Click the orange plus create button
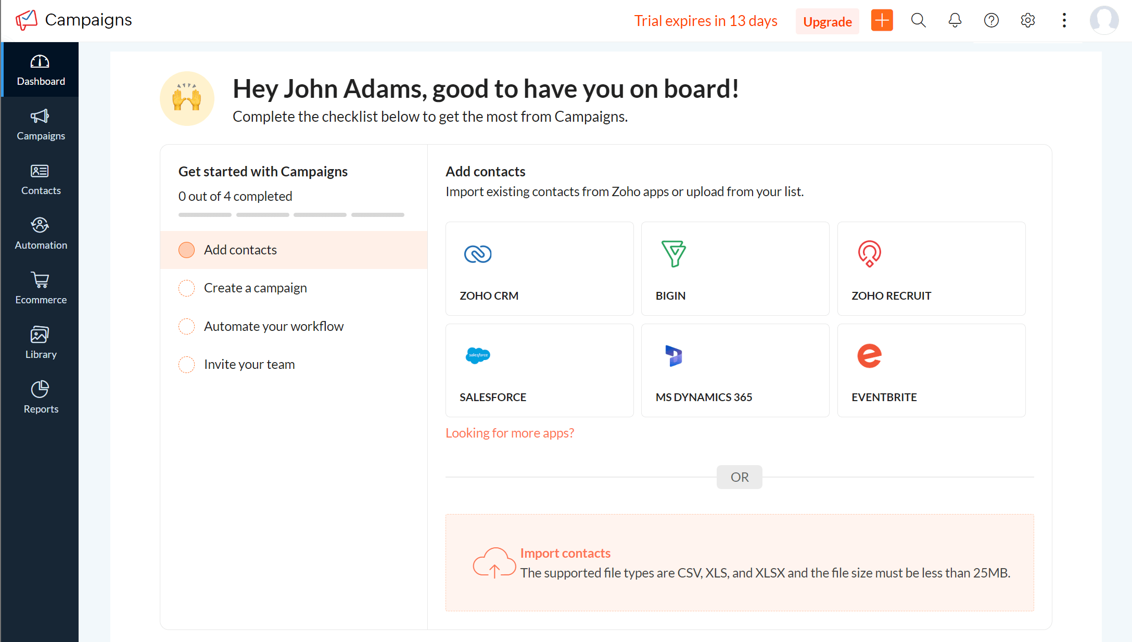Viewport: 1132px width, 642px height. (x=882, y=21)
